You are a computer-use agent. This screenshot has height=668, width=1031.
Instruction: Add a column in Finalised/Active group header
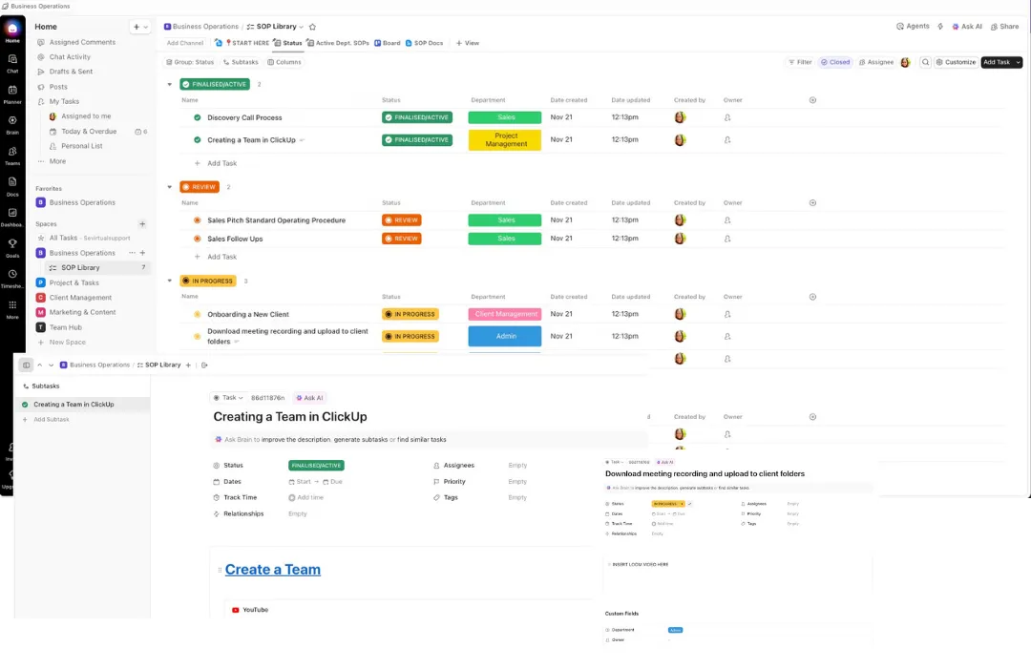coord(812,100)
